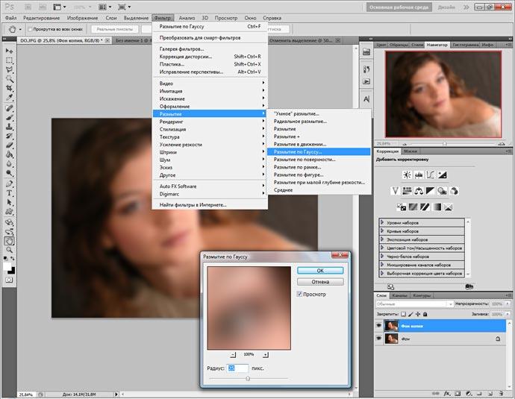Add a Brightness/Contrast adjustment
The height and width of the screenshot is (399, 515).
[407, 175]
